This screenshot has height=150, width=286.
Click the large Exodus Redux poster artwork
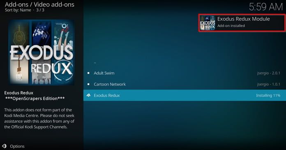[x=42, y=52]
